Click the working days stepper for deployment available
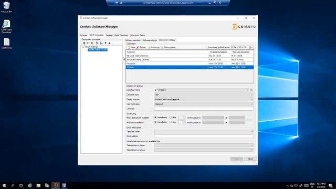 (x=184, y=118)
